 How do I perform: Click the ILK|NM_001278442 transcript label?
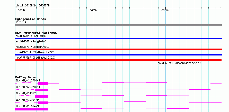tap(28, 80)
